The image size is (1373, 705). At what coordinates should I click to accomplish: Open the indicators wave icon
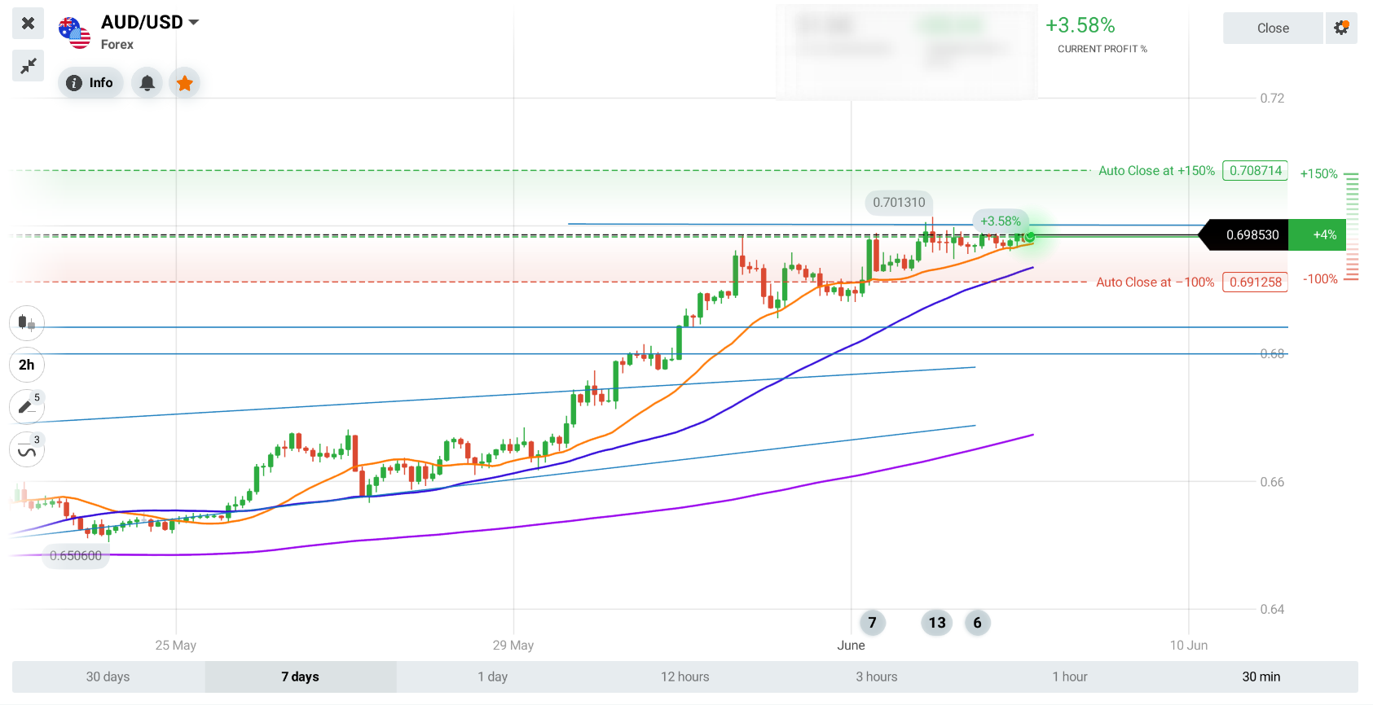(x=27, y=449)
